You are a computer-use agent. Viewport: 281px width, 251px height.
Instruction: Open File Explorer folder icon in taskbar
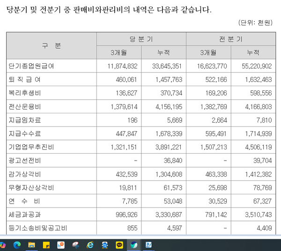coord(31,245)
